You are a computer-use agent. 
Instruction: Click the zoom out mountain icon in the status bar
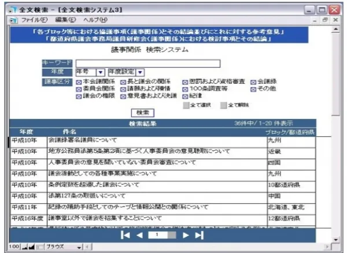point(24,247)
